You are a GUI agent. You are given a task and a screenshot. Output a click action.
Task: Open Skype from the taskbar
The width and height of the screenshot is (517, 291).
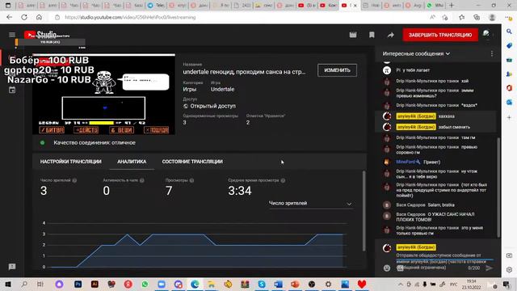click(x=262, y=284)
